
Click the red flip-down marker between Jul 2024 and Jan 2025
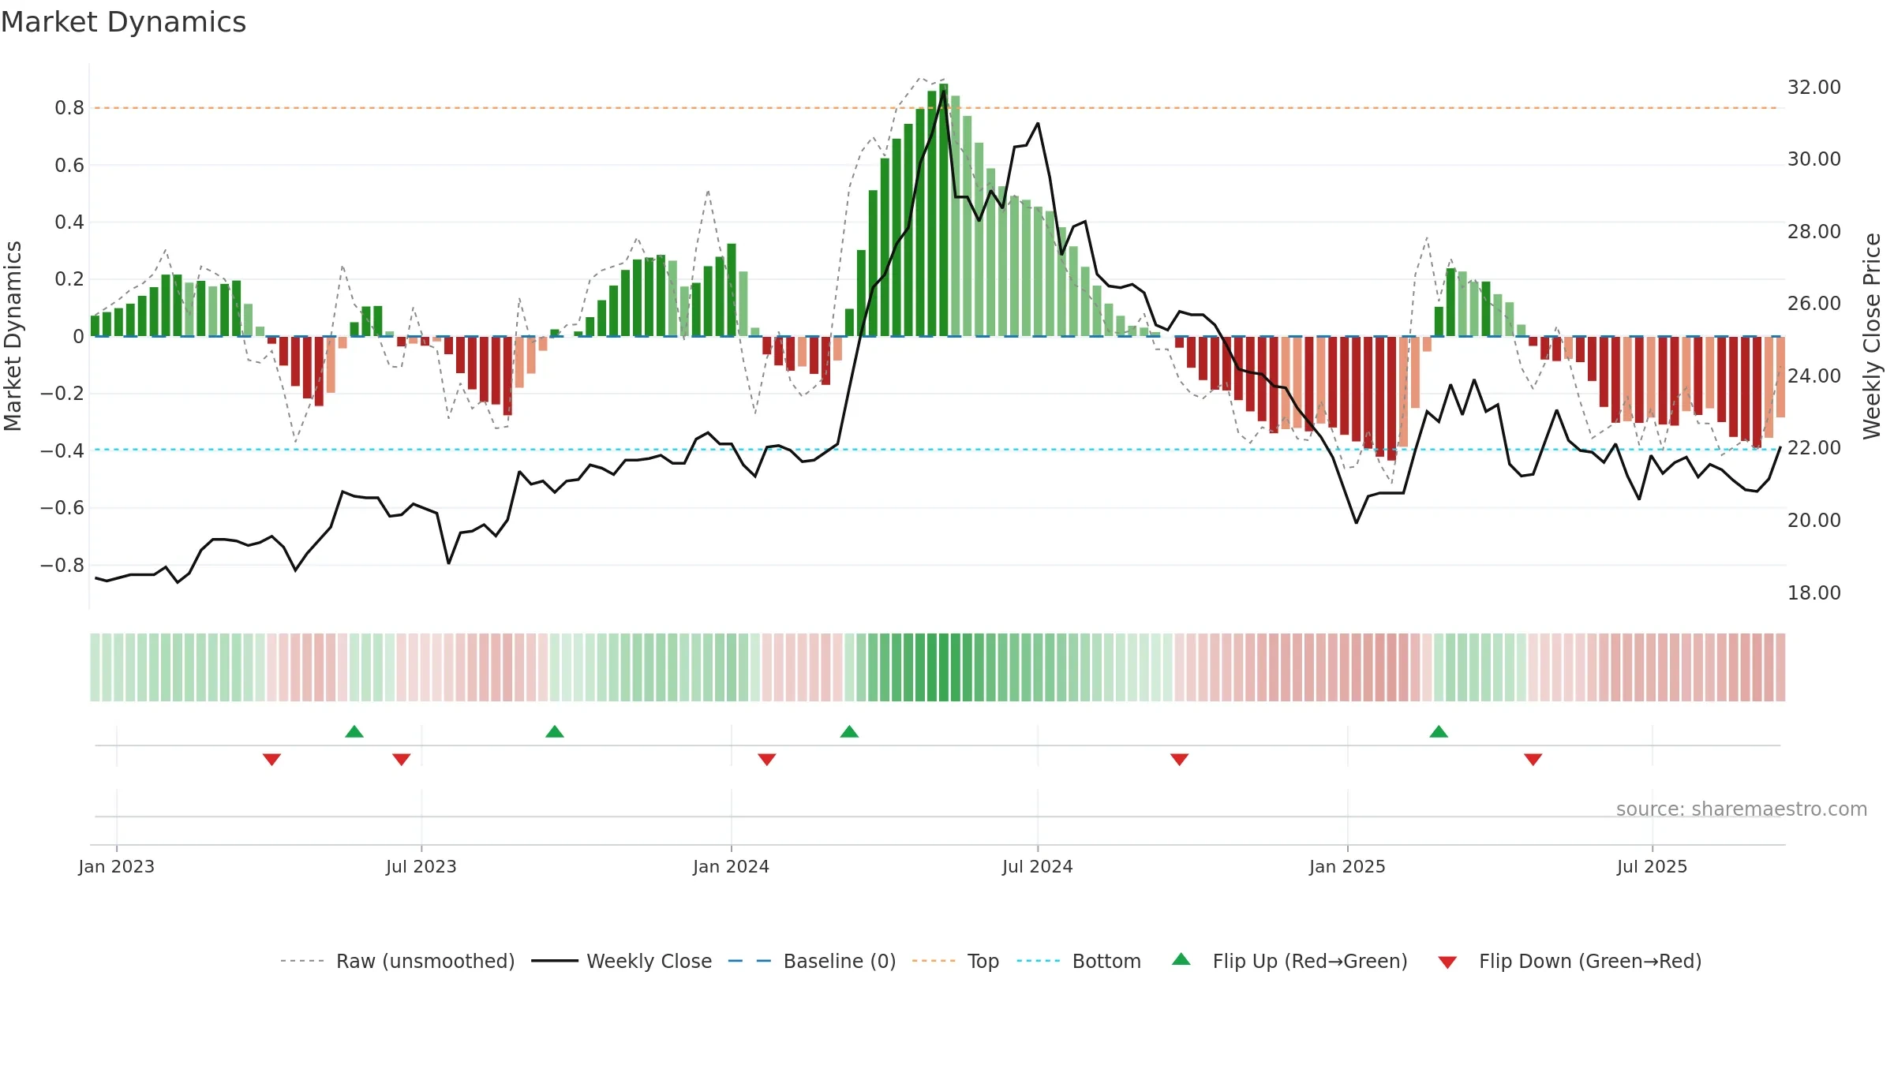pyautogui.click(x=1179, y=760)
